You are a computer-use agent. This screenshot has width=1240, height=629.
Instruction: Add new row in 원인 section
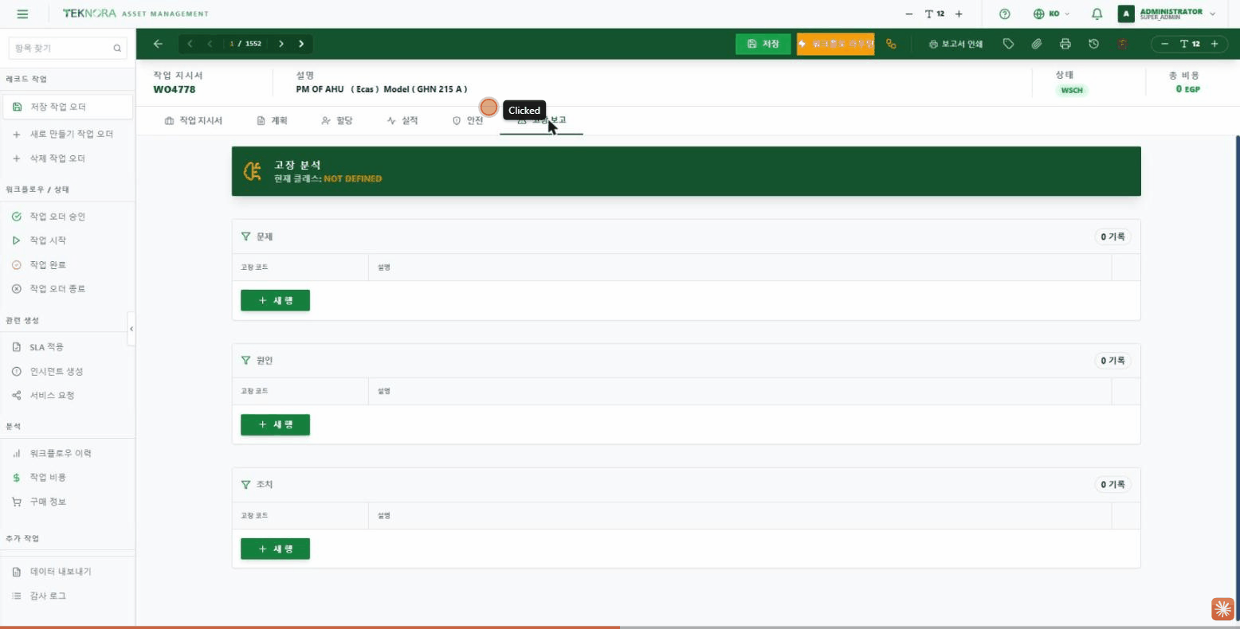[275, 424]
